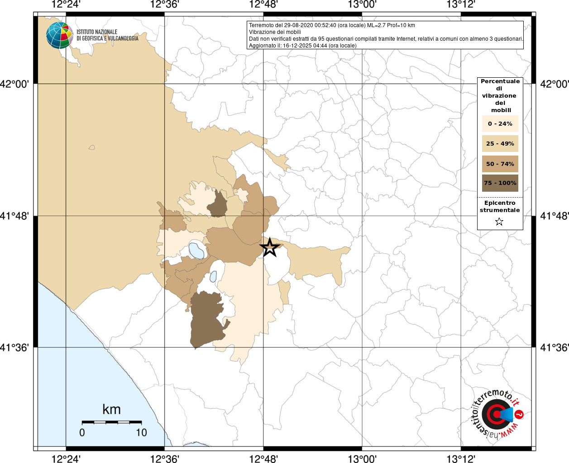Viewport: 569px width, 463px height.
Task: Click the top axis label 12°36'
Action: coord(165,5)
